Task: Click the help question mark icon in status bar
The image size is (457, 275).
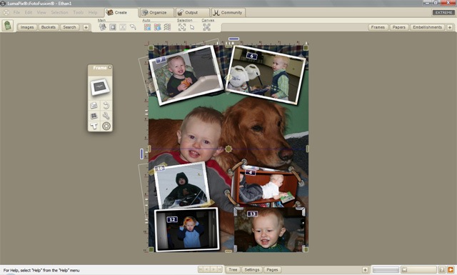Action: [442, 270]
